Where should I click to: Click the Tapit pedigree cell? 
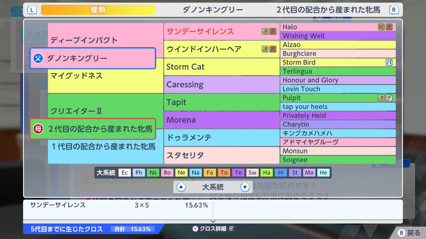[x=222, y=102]
